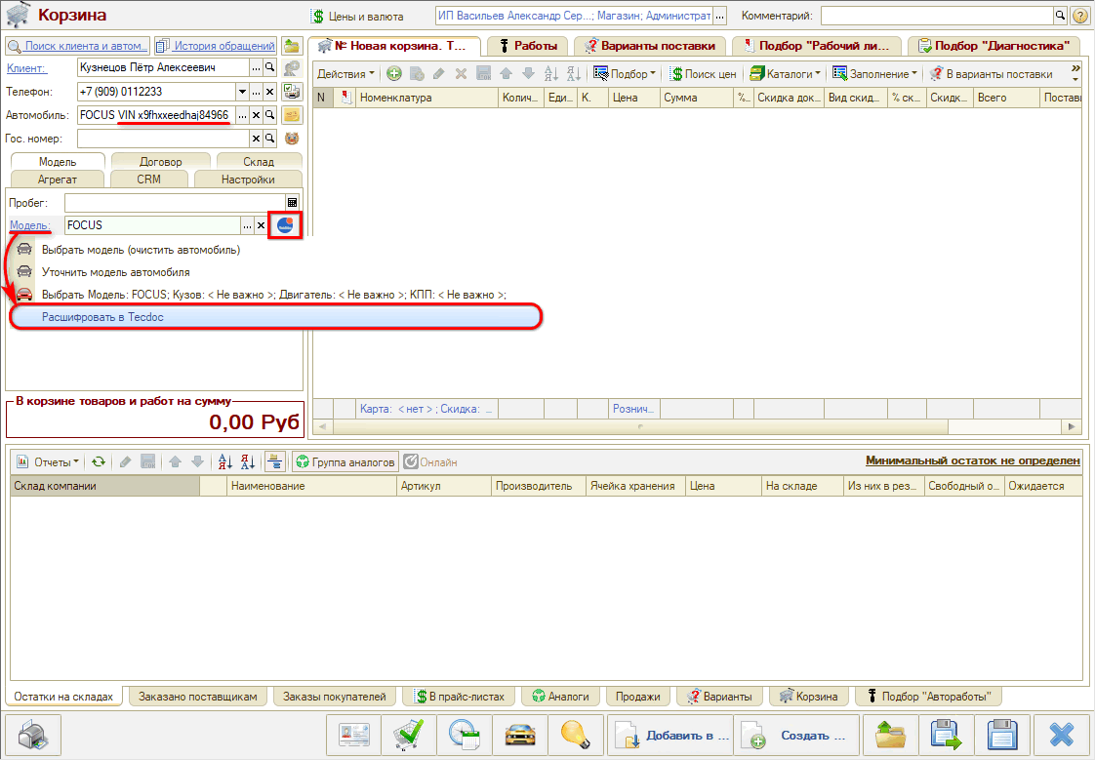Open the calculator icon in Пробег field
The height and width of the screenshot is (760, 1095).
point(291,203)
